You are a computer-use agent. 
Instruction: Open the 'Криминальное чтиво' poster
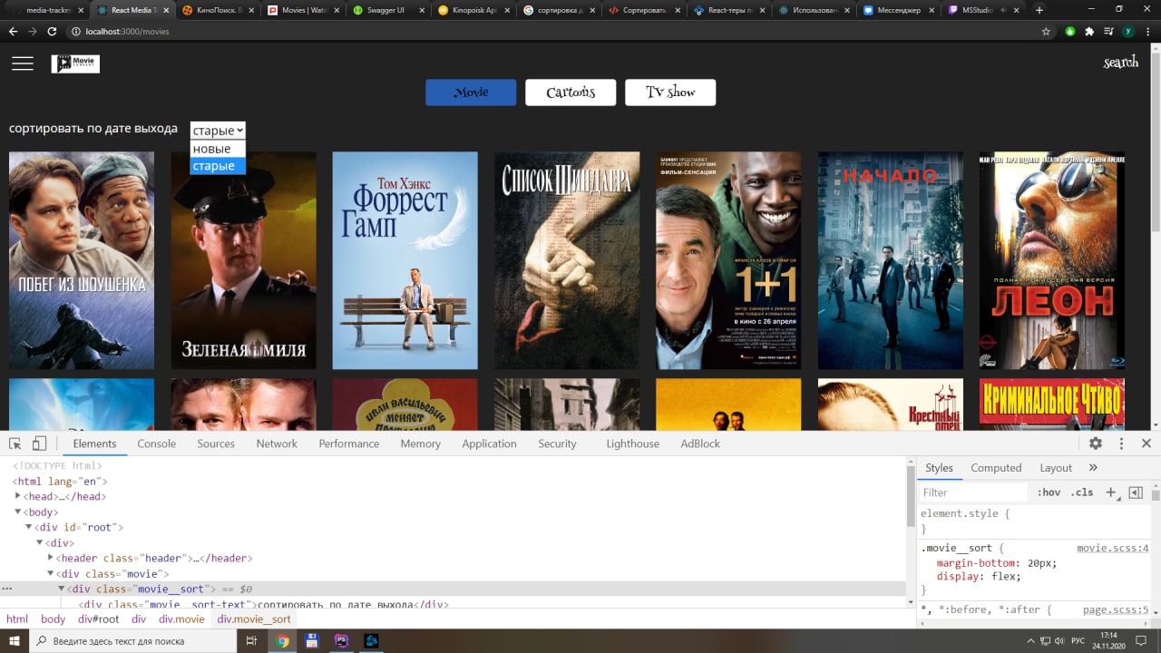click(x=1052, y=404)
